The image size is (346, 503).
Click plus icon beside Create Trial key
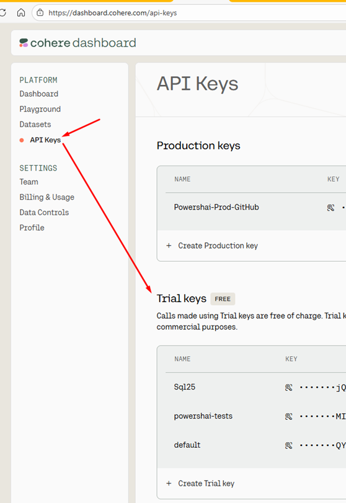pos(169,483)
